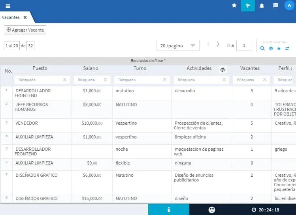The image size is (296, 215).
Task: Open favorites star in top bar
Action: coord(234,6)
